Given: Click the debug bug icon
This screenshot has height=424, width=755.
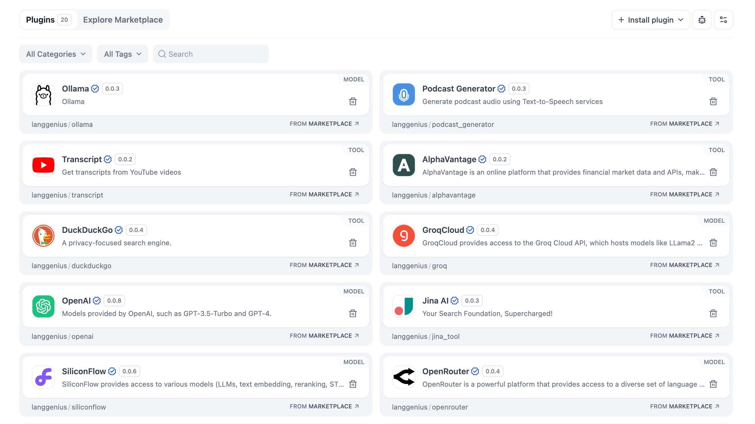Looking at the screenshot, I should coord(702,20).
